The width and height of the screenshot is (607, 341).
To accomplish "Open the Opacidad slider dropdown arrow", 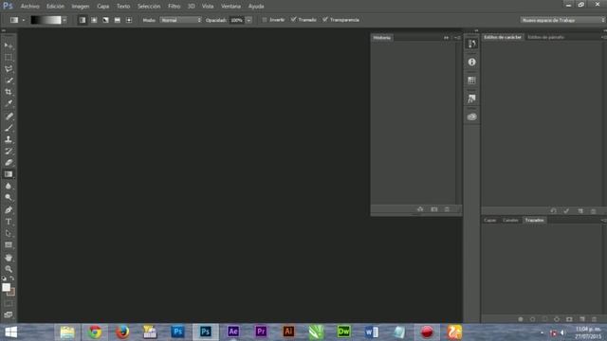I will pos(248,20).
